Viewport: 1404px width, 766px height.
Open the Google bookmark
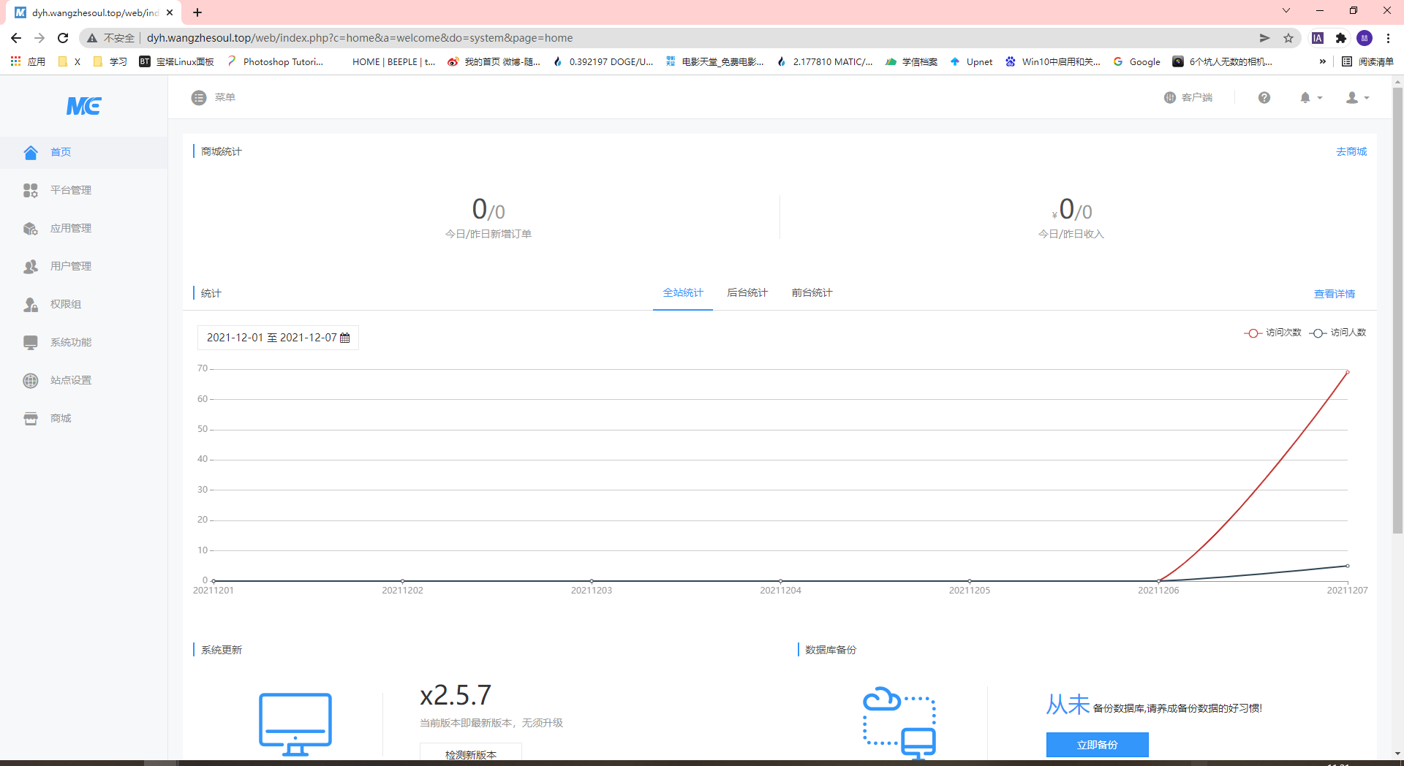pos(1137,62)
